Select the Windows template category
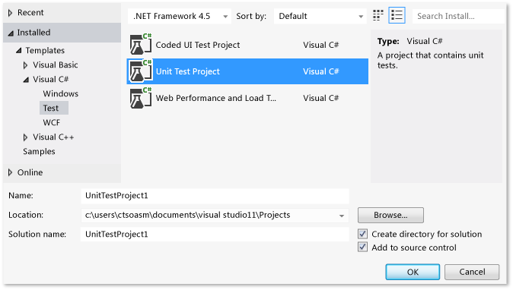The image size is (513, 290). pos(61,93)
